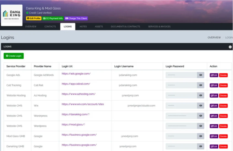Click the Overview breadcrumb link
Screen dimensions: 233x151
pos(214,37)
